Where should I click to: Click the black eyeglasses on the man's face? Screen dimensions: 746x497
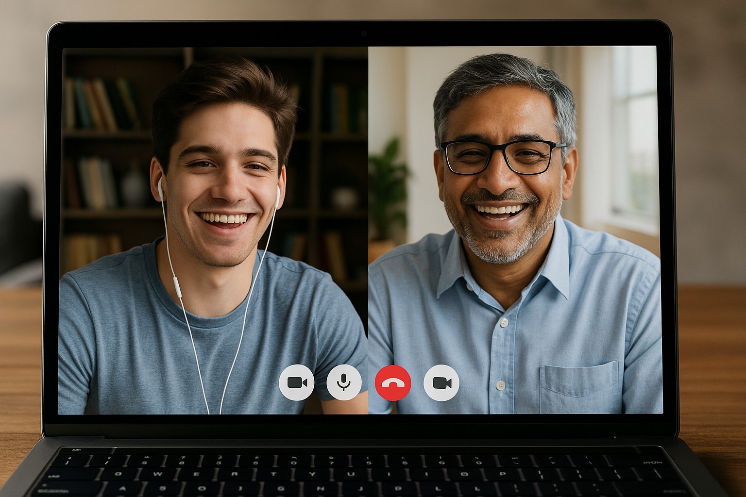point(503,157)
